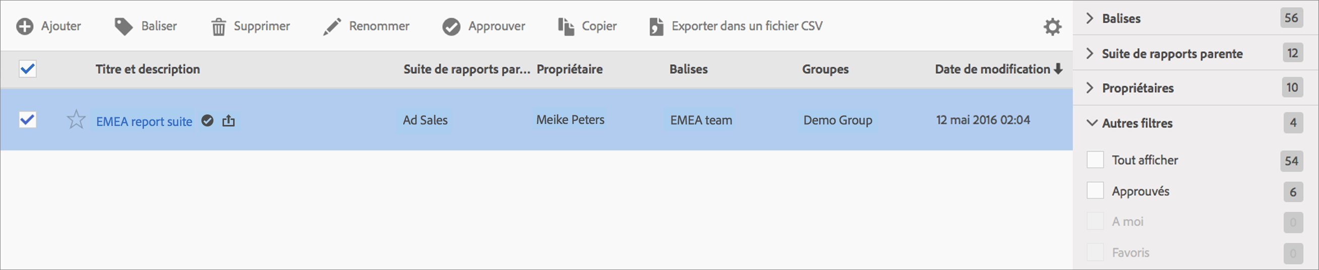Screen dimensions: 1319x270
Task: Enable the Tout afficher filter checkbox
Action: click(1095, 160)
